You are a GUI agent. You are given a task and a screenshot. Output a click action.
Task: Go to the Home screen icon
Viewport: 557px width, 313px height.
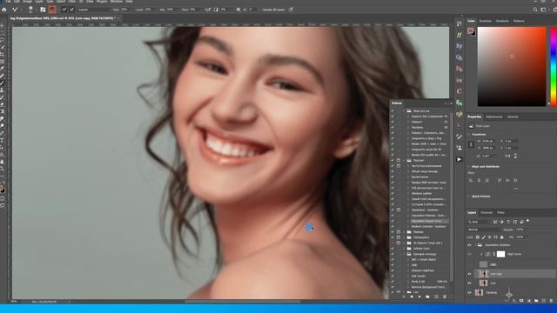(x=3, y=10)
